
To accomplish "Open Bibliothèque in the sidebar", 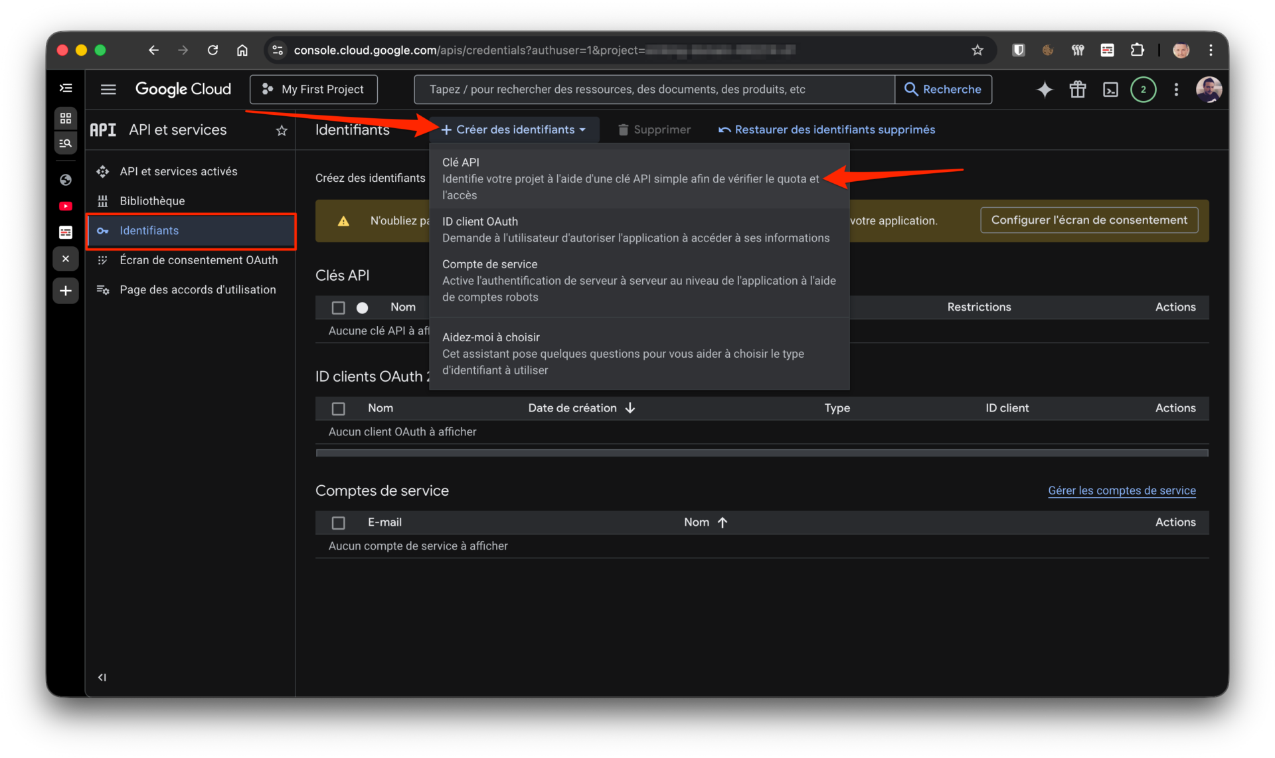I will click(x=191, y=200).
